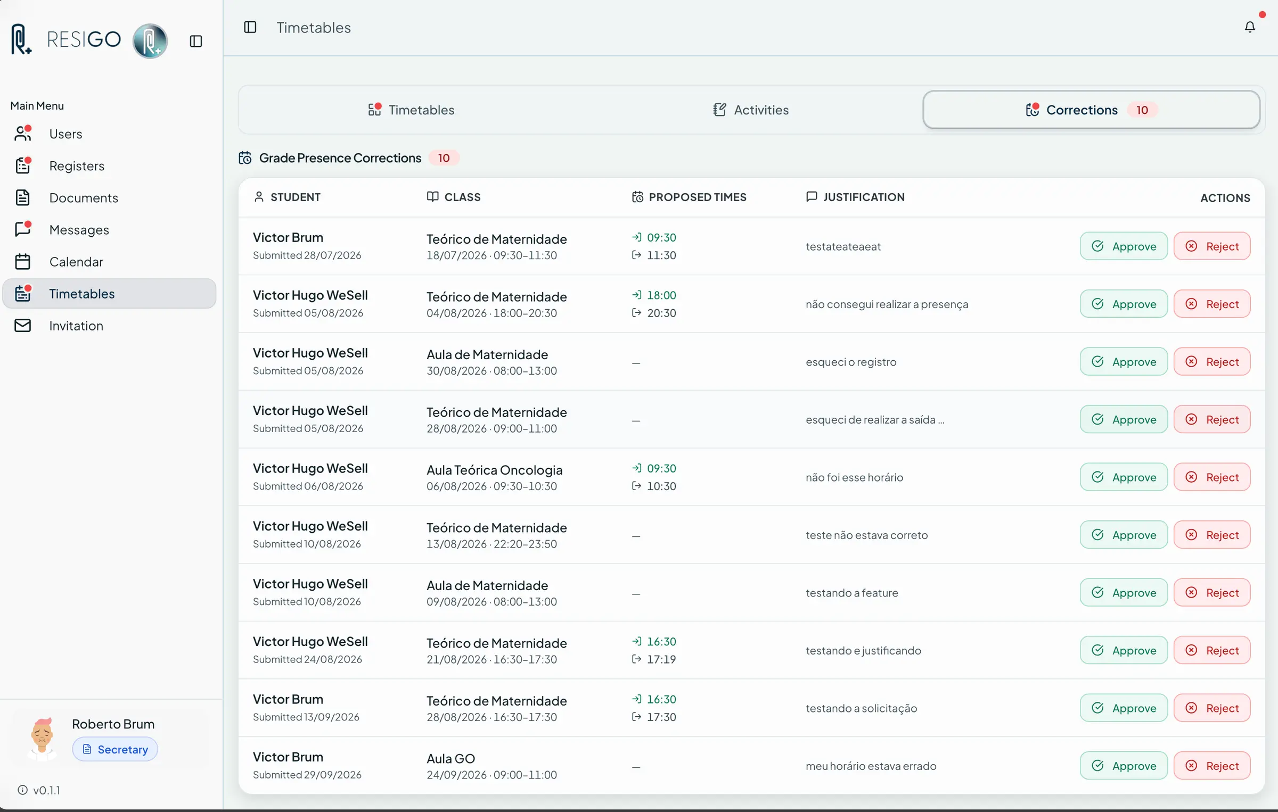This screenshot has height=812, width=1278.
Task: Approve 'teste não estava correto' correction
Action: [x=1124, y=535]
